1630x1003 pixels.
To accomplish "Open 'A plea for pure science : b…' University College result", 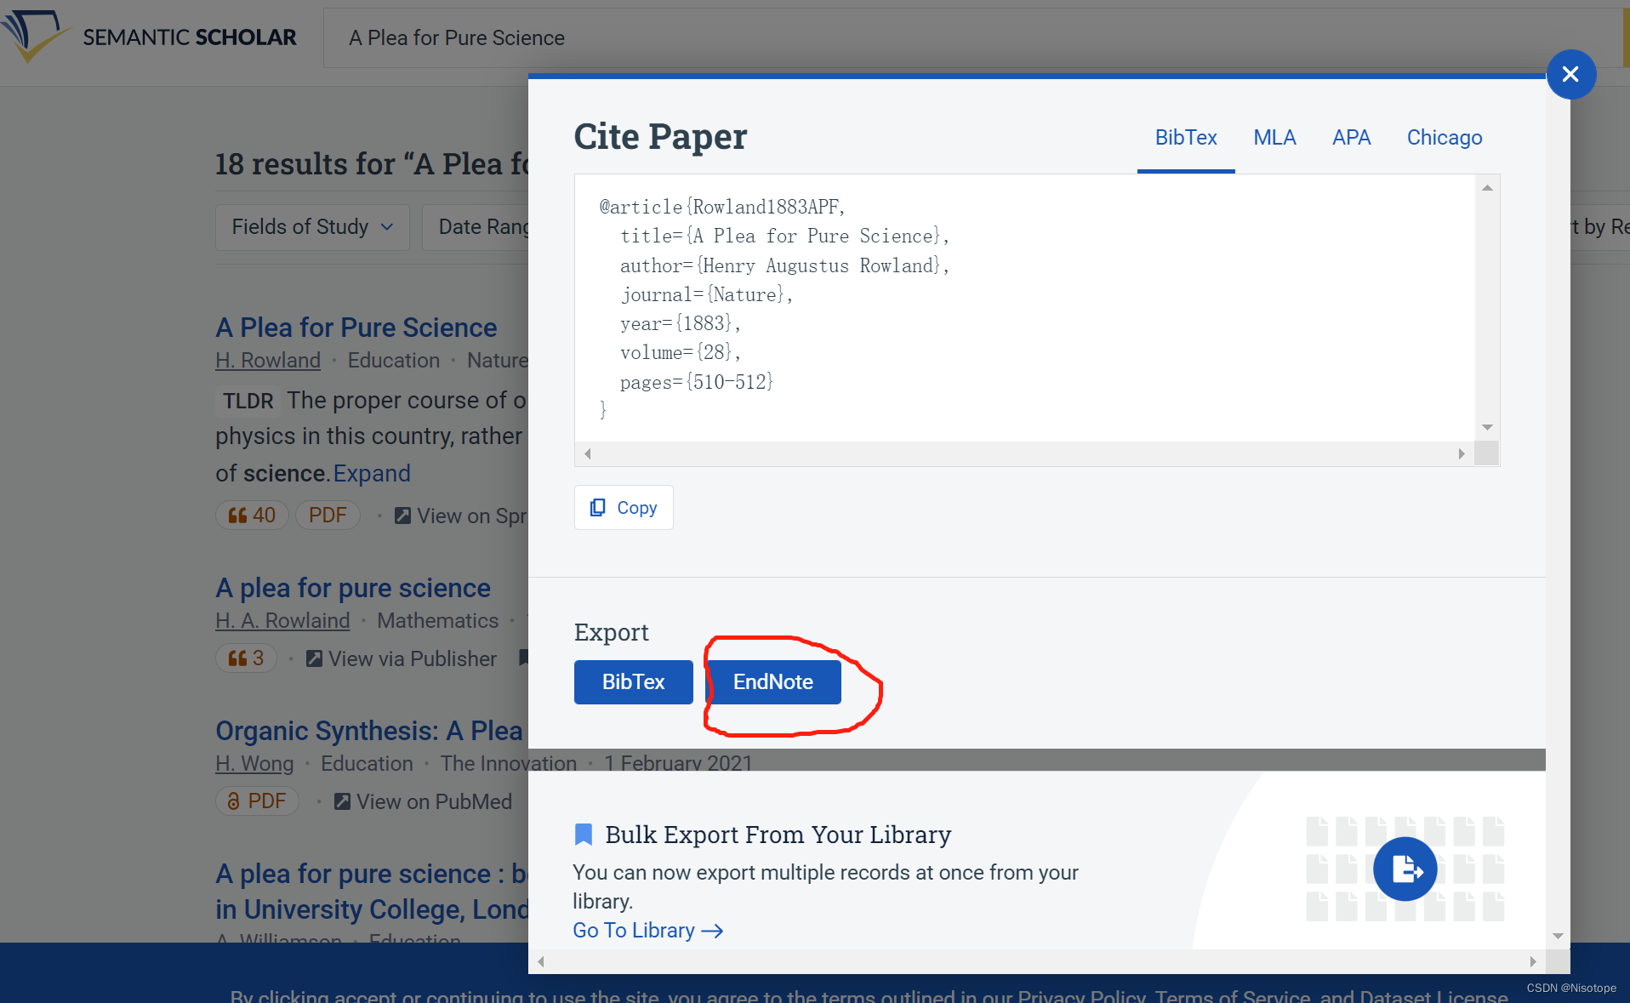I will click(372, 892).
